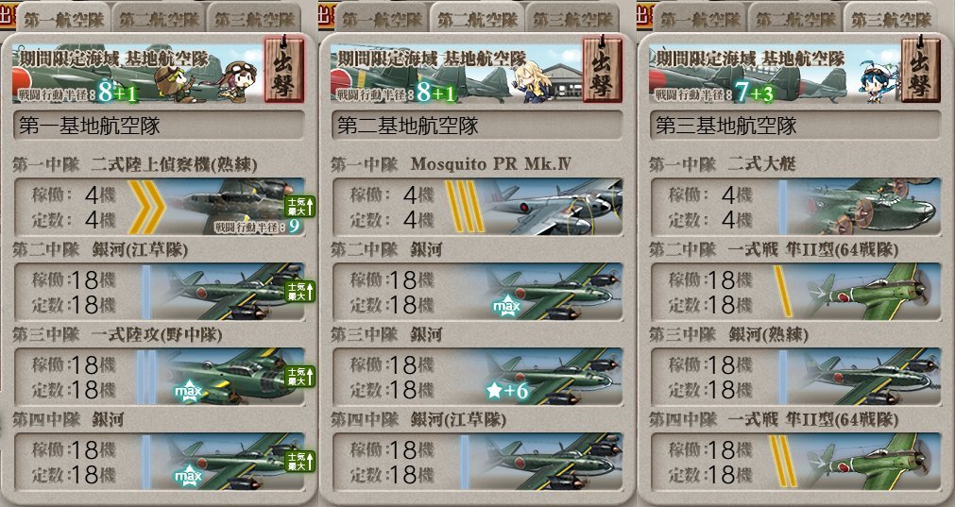The height and width of the screenshot is (507, 955).
Task: Open 第一航空隊 tab in right panel
Action: click(x=702, y=19)
